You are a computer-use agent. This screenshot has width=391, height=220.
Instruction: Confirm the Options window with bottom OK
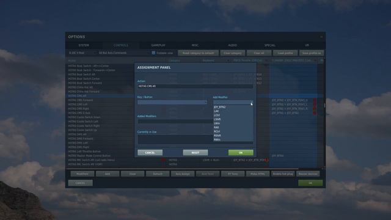coord(310,183)
